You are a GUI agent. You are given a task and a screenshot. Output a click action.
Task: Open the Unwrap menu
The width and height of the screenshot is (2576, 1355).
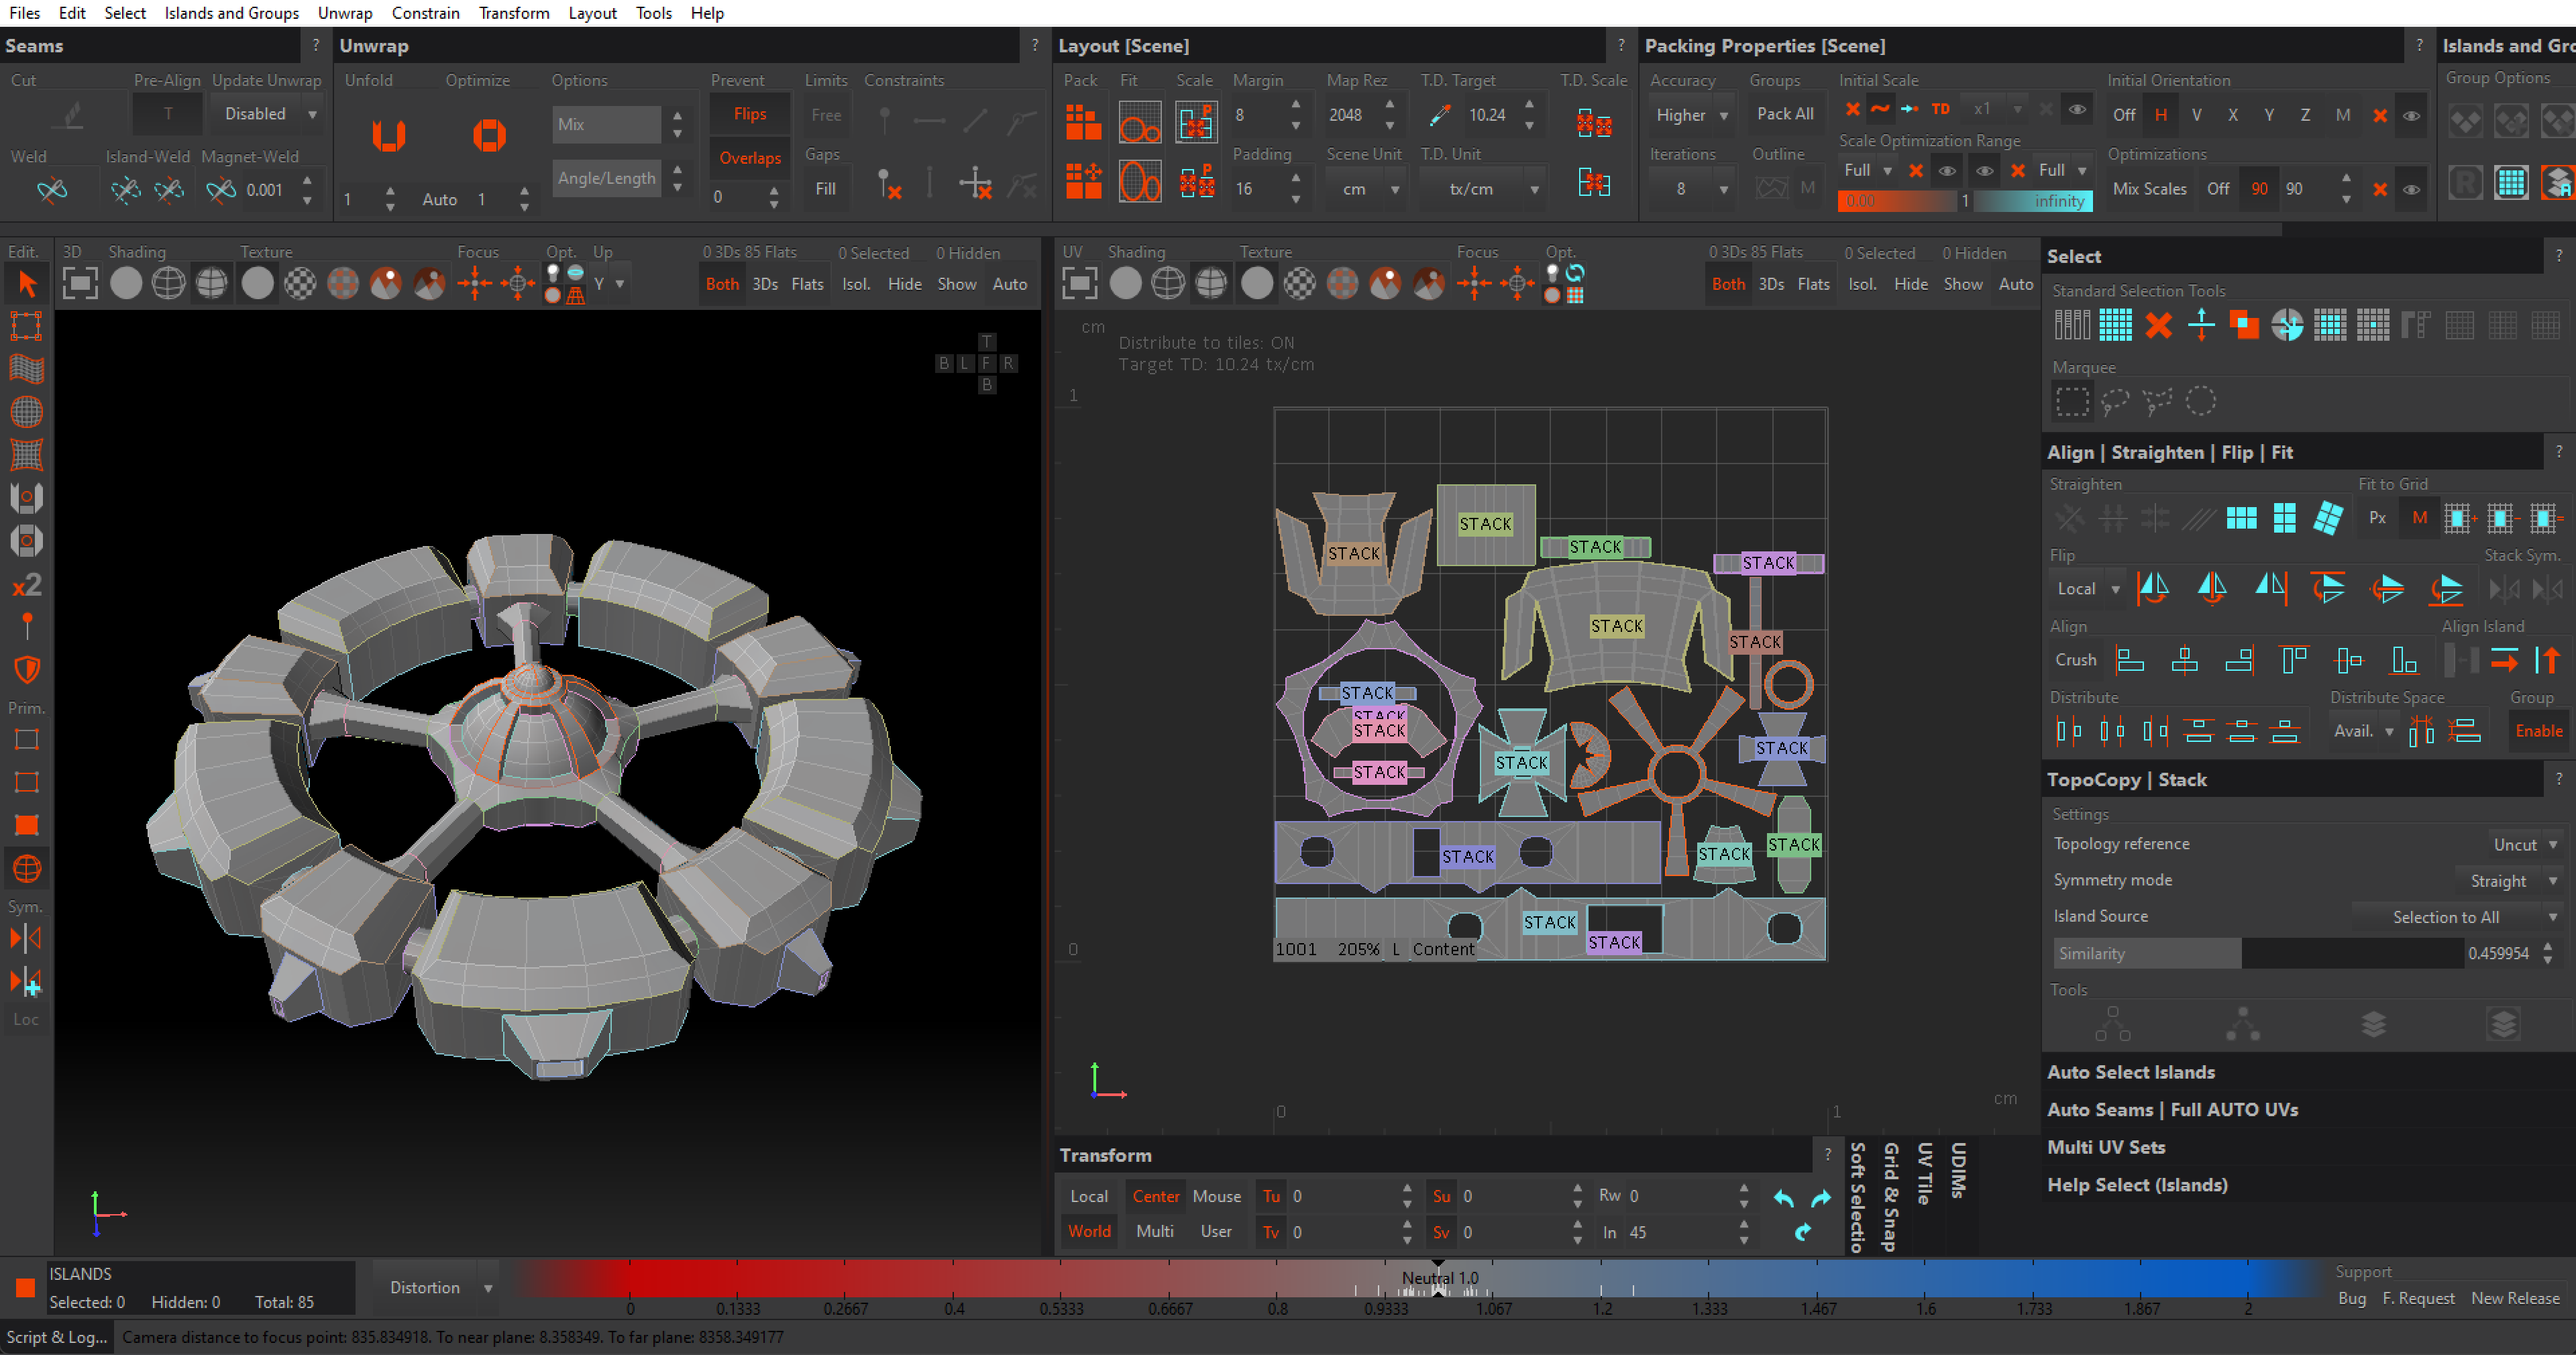345,13
